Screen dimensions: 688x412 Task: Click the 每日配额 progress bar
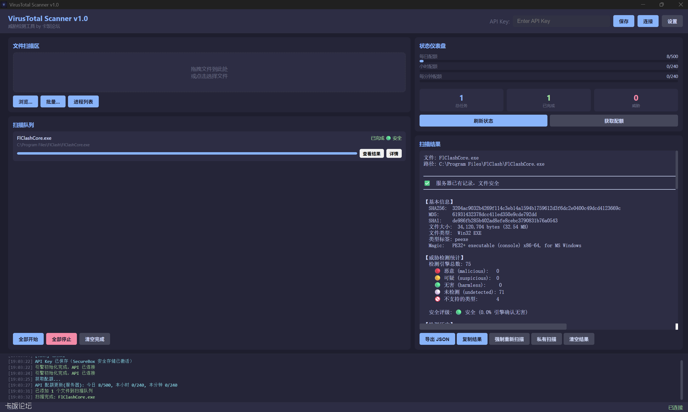tap(549, 61)
